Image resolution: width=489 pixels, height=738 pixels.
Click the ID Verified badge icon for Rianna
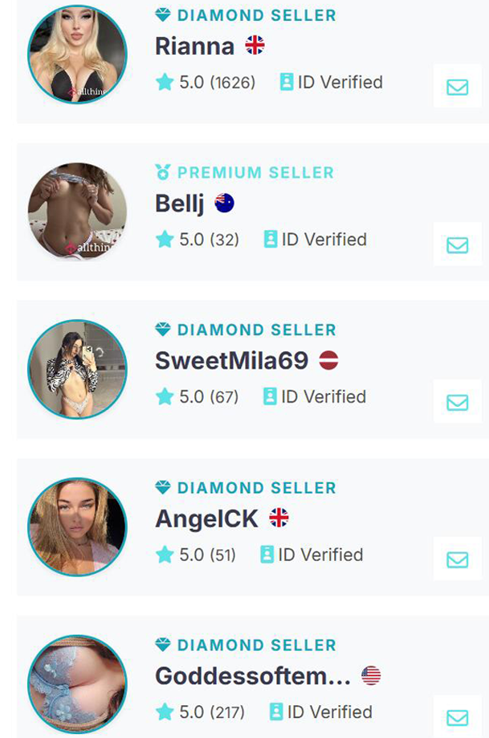(287, 82)
